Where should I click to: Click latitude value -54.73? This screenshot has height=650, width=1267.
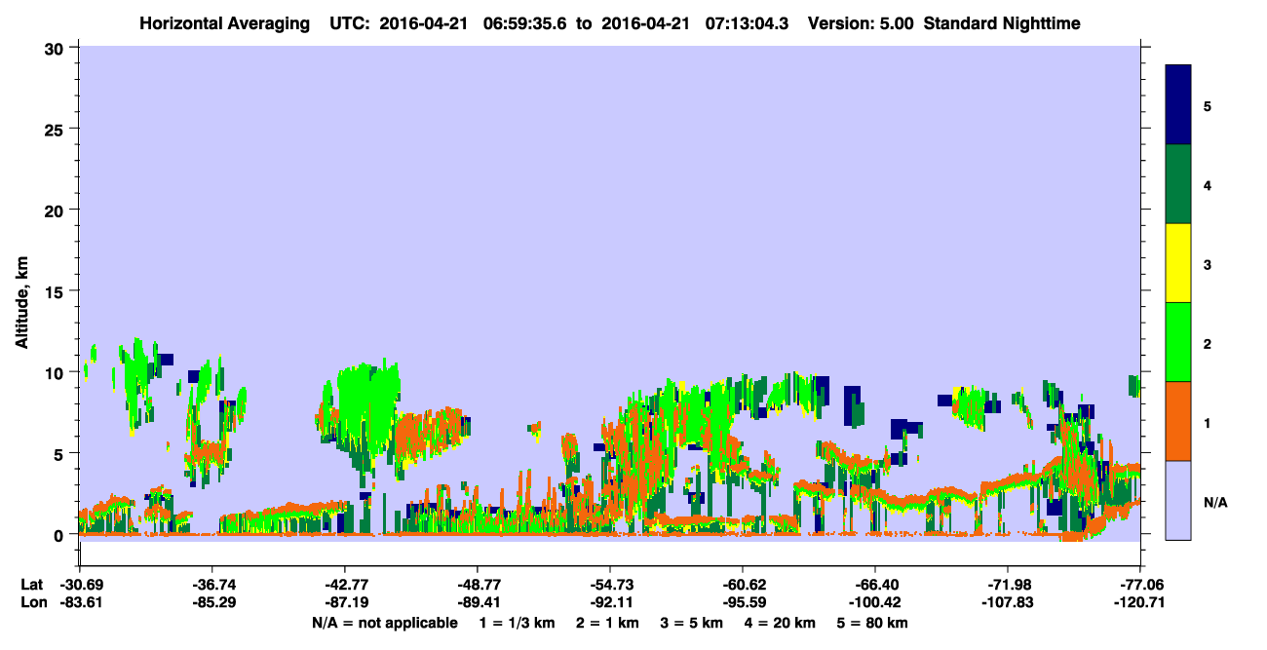point(610,584)
